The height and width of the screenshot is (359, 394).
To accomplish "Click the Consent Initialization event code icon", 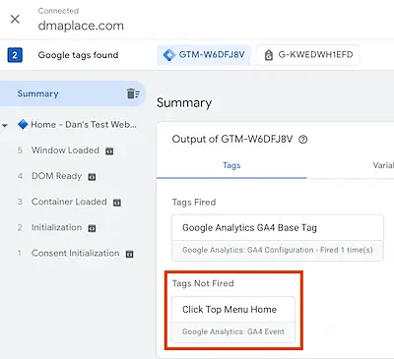I will (x=129, y=254).
